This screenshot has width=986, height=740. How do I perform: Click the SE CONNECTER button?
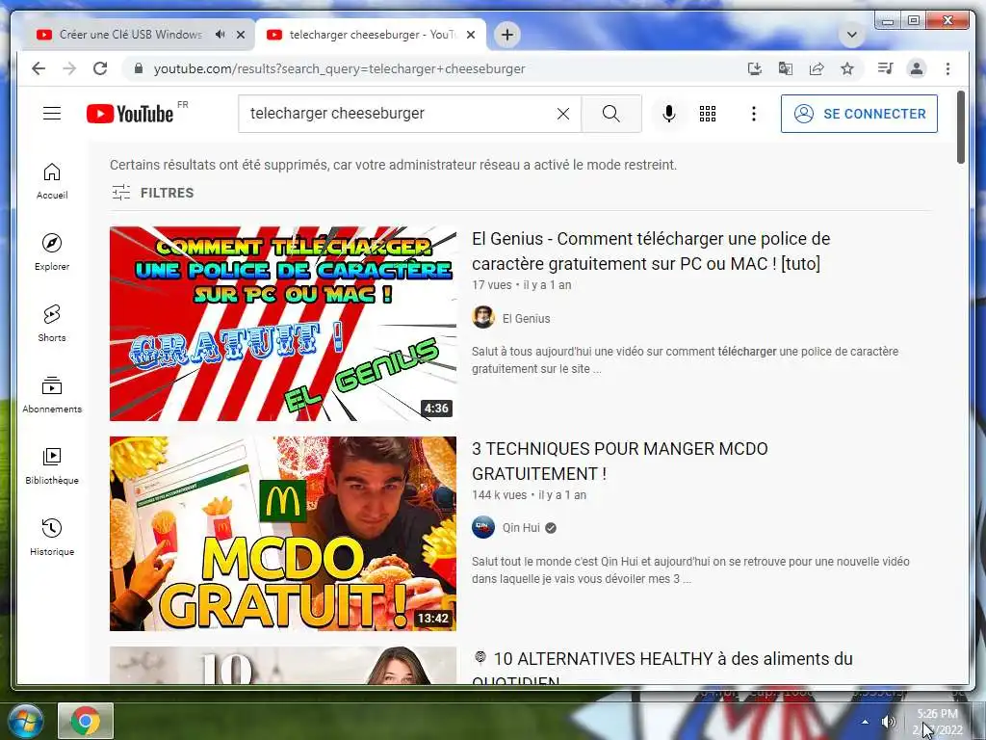(x=859, y=114)
